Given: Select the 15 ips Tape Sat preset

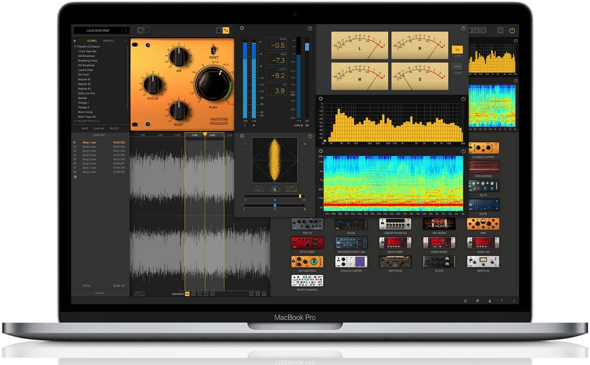Looking at the screenshot, I should click(x=87, y=51).
